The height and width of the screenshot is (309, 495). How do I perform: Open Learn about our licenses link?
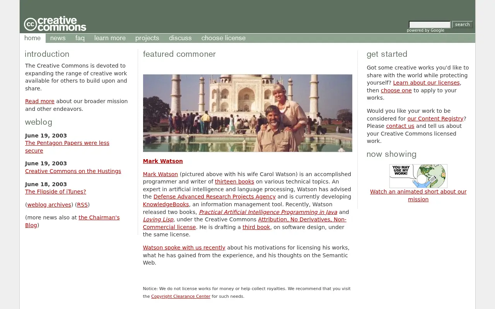point(426,83)
